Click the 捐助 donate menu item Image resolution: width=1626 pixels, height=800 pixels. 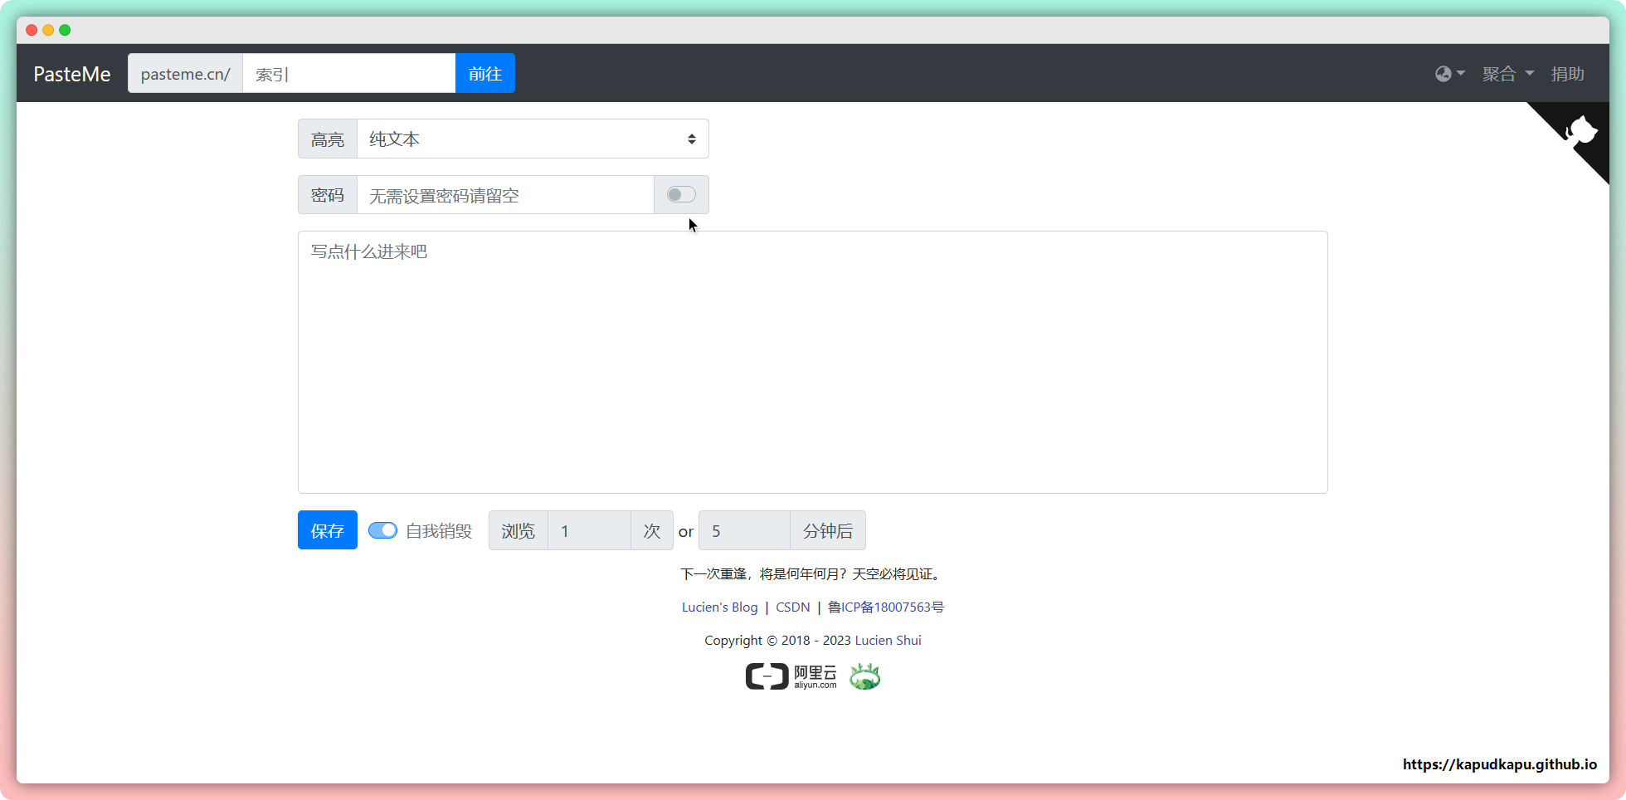(x=1567, y=74)
